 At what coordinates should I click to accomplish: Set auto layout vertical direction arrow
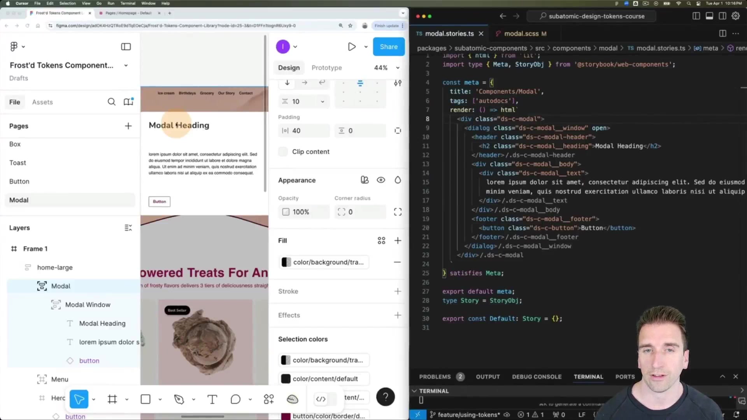(287, 82)
